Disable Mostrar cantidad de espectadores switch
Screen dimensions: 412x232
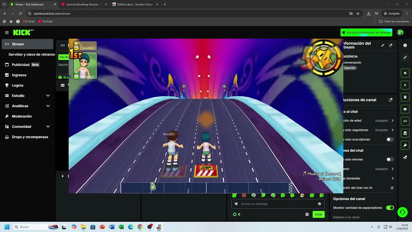390,208
